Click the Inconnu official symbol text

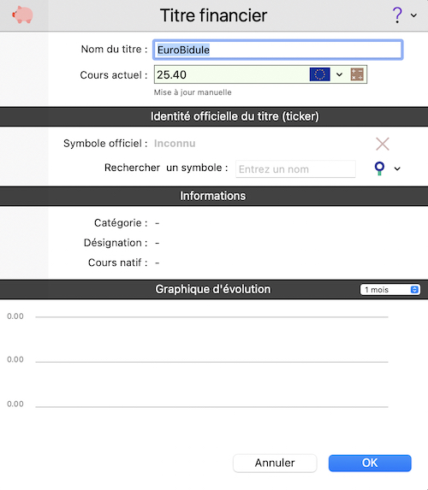coord(175,144)
